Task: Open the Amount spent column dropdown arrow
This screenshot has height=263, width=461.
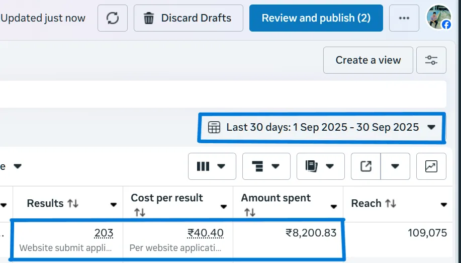Action: pos(333,207)
